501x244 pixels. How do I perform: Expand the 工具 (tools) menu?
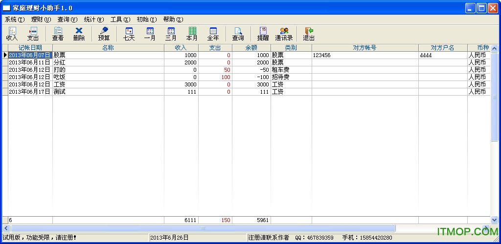click(x=120, y=20)
